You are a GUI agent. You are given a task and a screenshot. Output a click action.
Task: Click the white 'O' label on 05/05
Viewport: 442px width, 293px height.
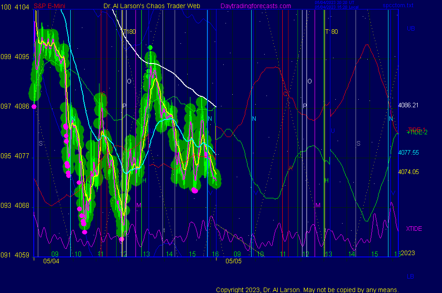click(x=310, y=81)
